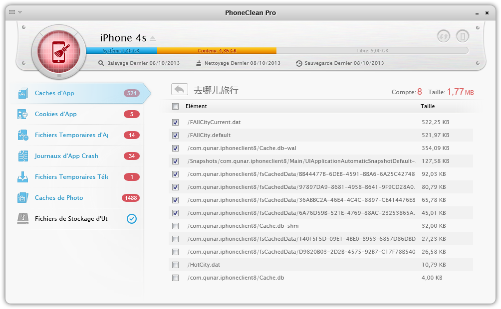Click Caches d'App sidebar icon

[x=23, y=93]
